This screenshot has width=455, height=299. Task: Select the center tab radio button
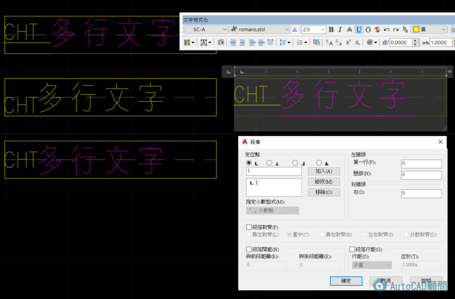pyautogui.click(x=269, y=163)
